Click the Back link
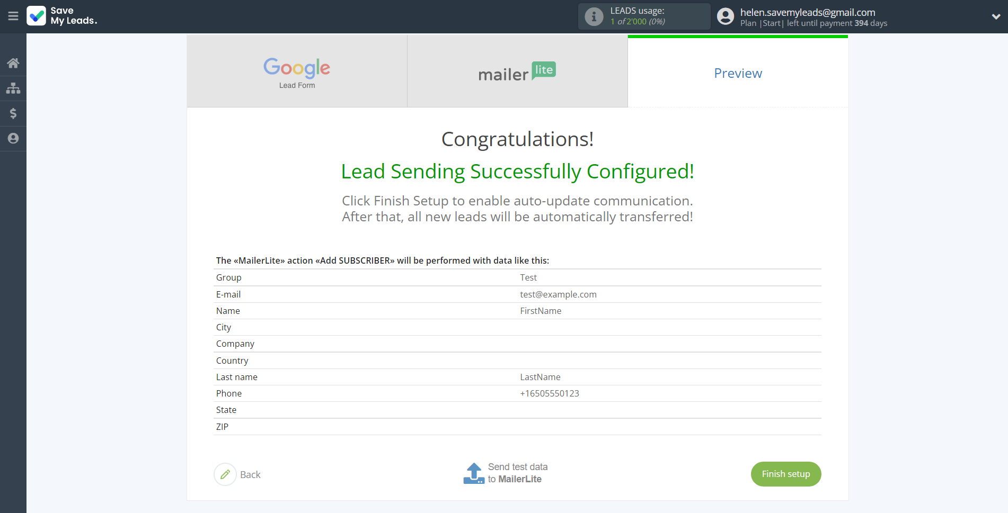 click(250, 474)
